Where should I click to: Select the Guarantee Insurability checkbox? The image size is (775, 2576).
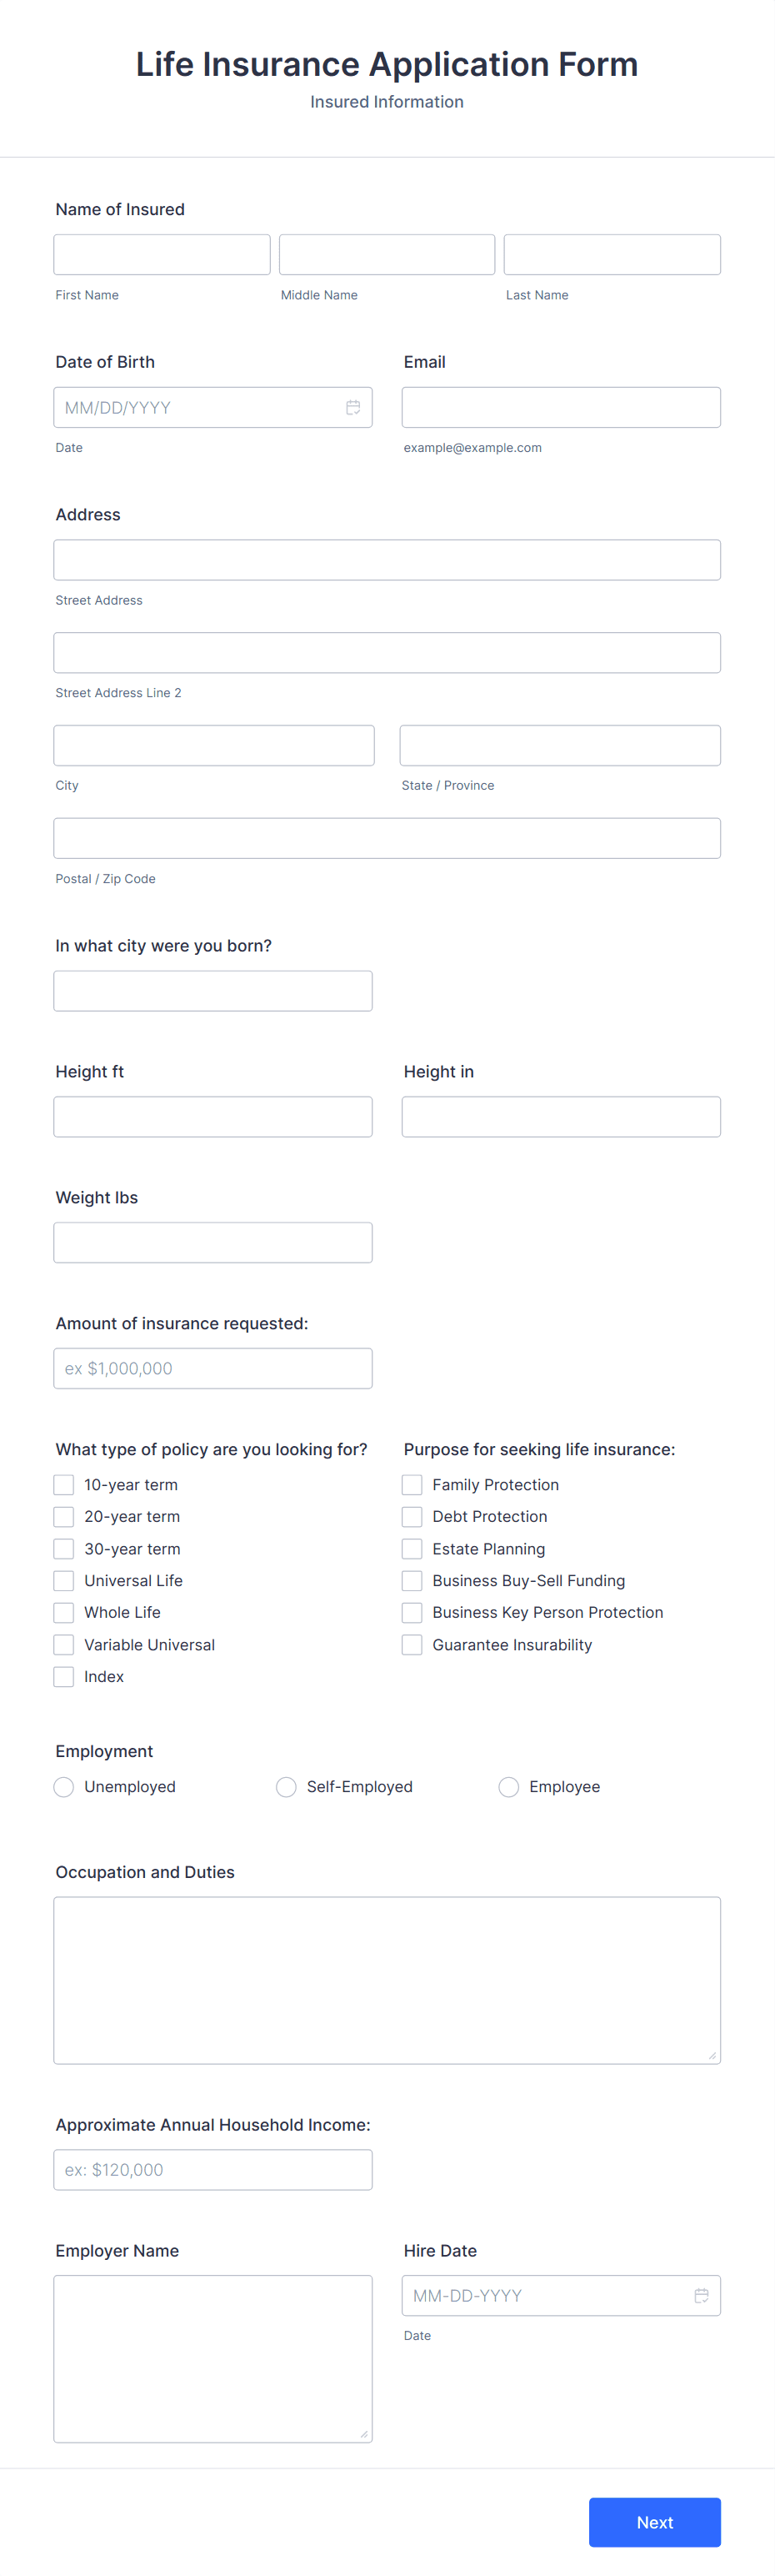click(411, 1644)
